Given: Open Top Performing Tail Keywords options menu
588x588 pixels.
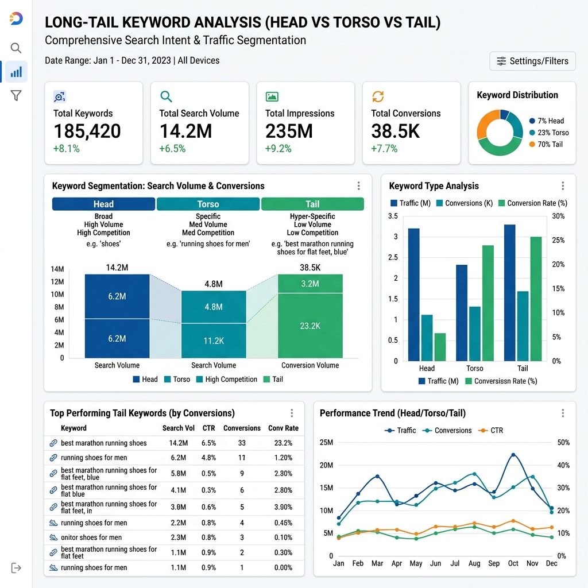Looking at the screenshot, I should pyautogui.click(x=292, y=413).
